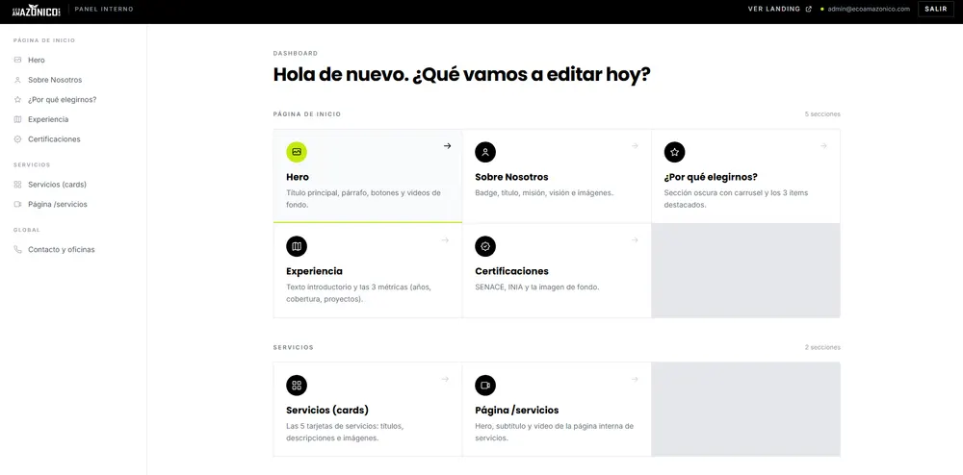The width and height of the screenshot is (963, 475).
Task: Click the phone icon beside Contacto y oficinas
Action: [17, 249]
